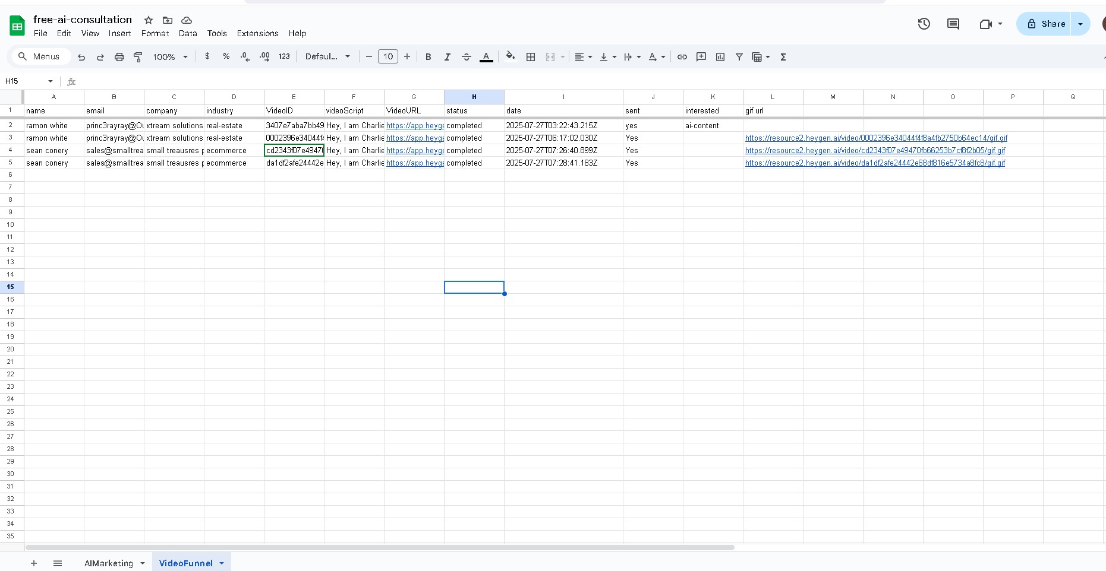The image size is (1106, 571).
Task: Expand the 100% zoom dropdown
Action: [x=170, y=57]
